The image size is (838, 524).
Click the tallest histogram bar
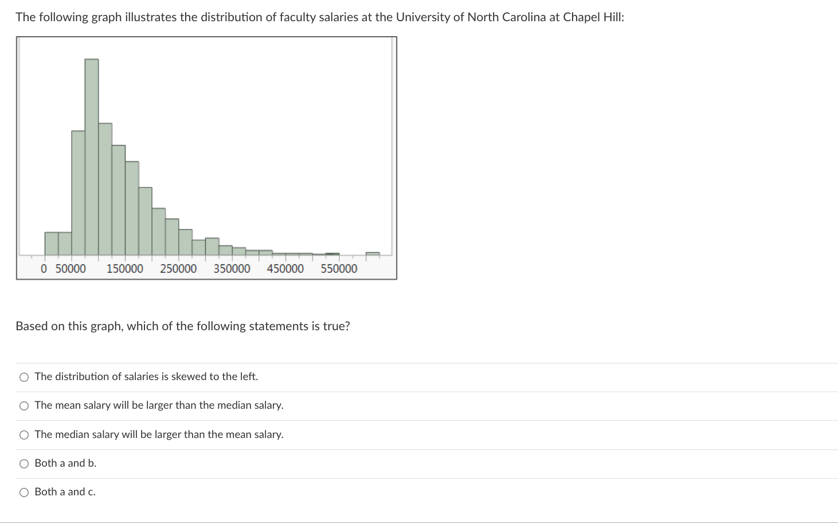pyautogui.click(x=92, y=155)
